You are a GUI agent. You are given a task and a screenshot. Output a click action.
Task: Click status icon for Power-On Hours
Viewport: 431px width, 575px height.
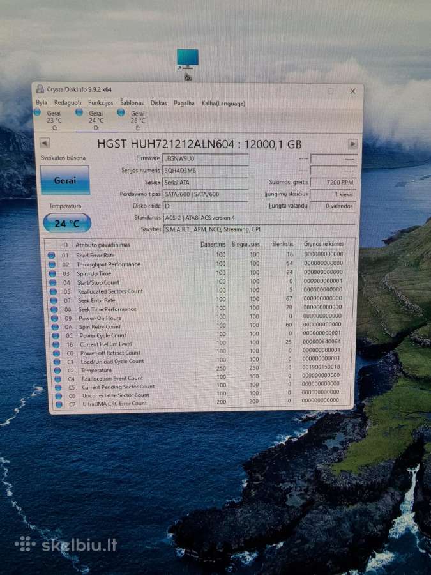point(55,318)
